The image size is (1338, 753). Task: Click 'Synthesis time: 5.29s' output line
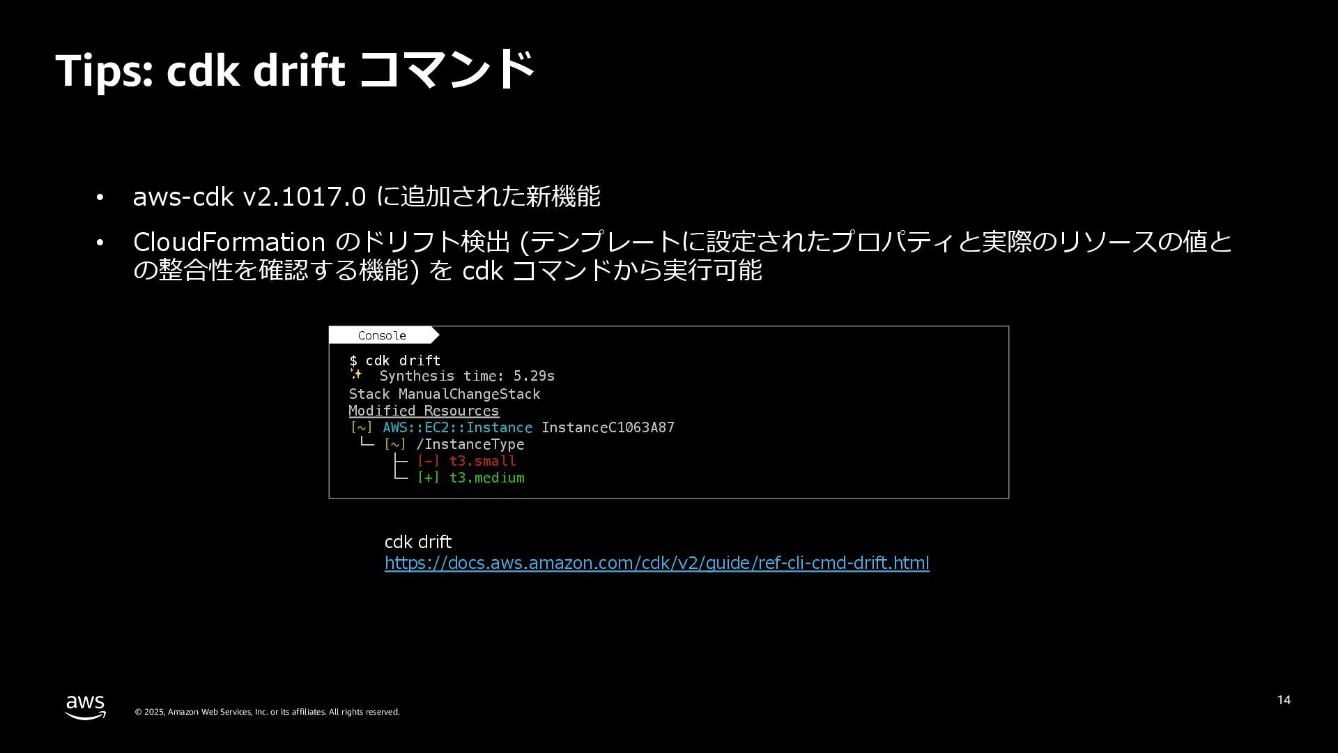[x=467, y=376]
